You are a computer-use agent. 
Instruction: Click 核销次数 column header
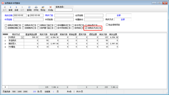click(x=63, y=34)
